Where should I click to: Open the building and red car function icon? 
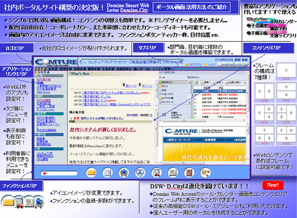(x=156, y=173)
